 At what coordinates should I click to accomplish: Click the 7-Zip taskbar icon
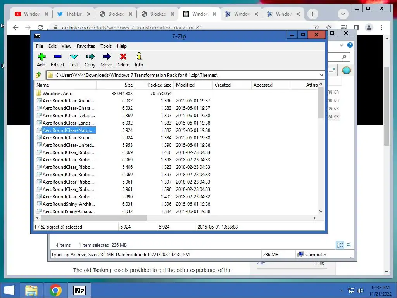coord(79,290)
